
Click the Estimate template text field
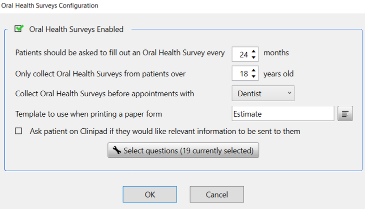282,114
